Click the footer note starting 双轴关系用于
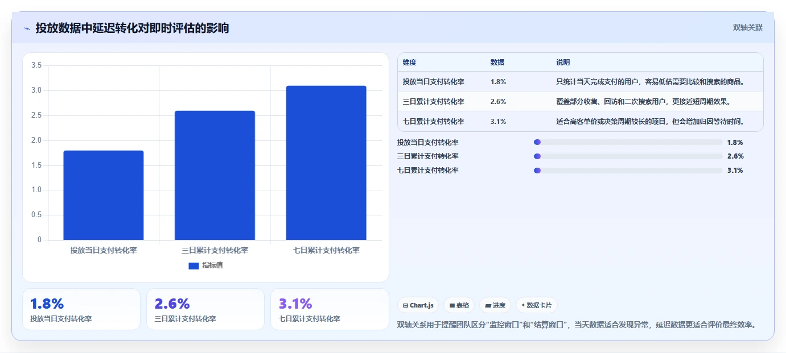 pos(577,325)
